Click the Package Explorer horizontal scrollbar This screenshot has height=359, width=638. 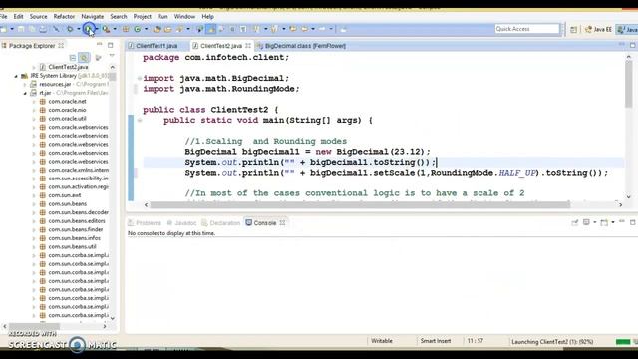[x=34, y=326]
